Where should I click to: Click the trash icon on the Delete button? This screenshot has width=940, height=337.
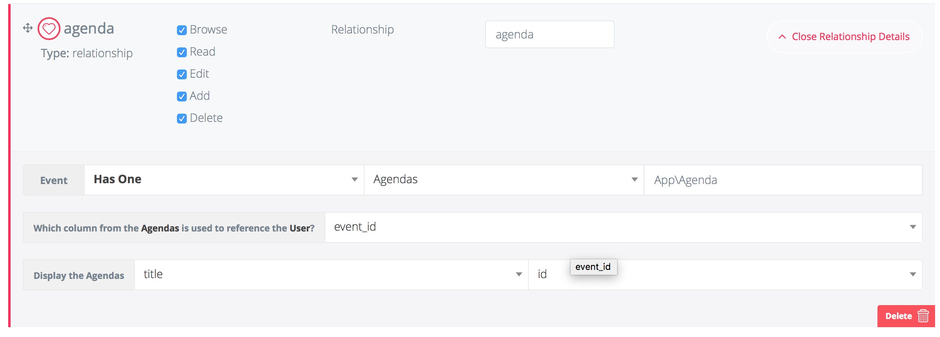[923, 316]
